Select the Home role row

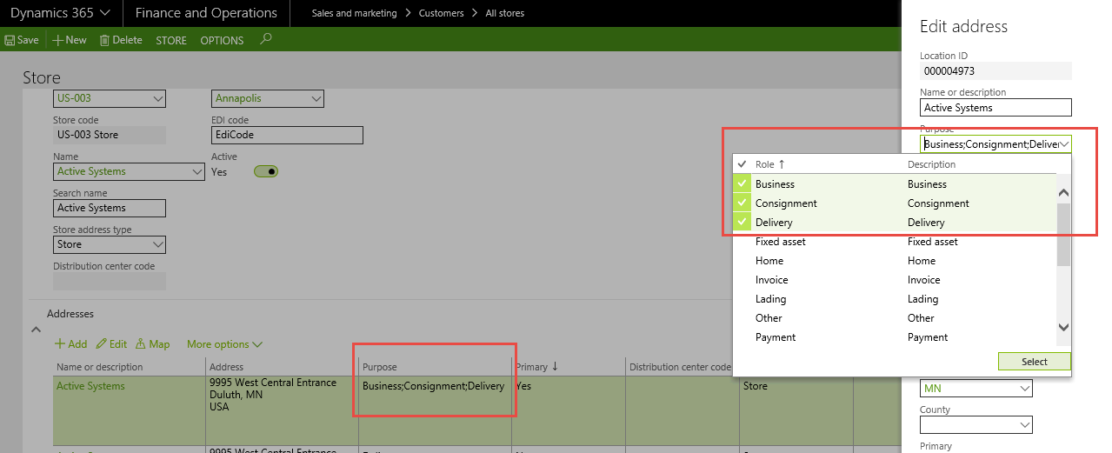point(895,261)
